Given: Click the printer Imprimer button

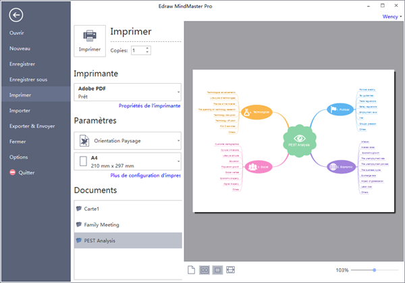Looking at the screenshot, I should (x=90, y=41).
